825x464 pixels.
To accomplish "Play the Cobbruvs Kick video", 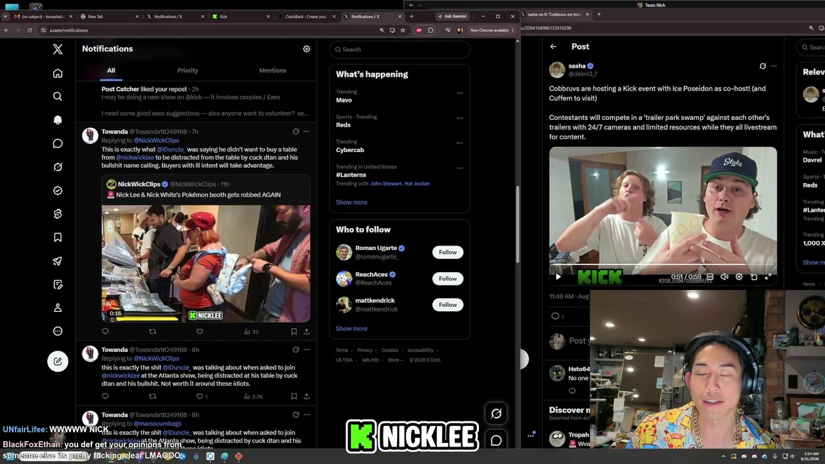I will (558, 277).
